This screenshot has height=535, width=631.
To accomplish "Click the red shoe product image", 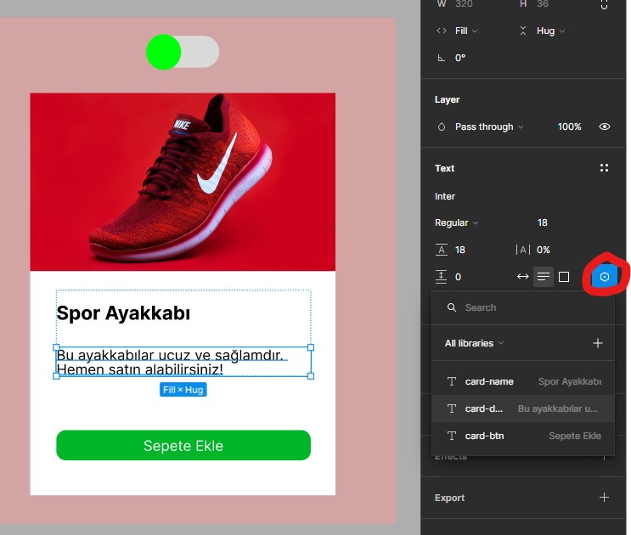I will tap(183, 182).
